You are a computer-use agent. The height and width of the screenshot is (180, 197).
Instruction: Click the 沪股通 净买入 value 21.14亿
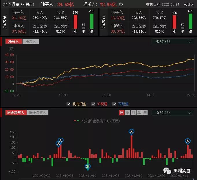click(x=19, y=18)
